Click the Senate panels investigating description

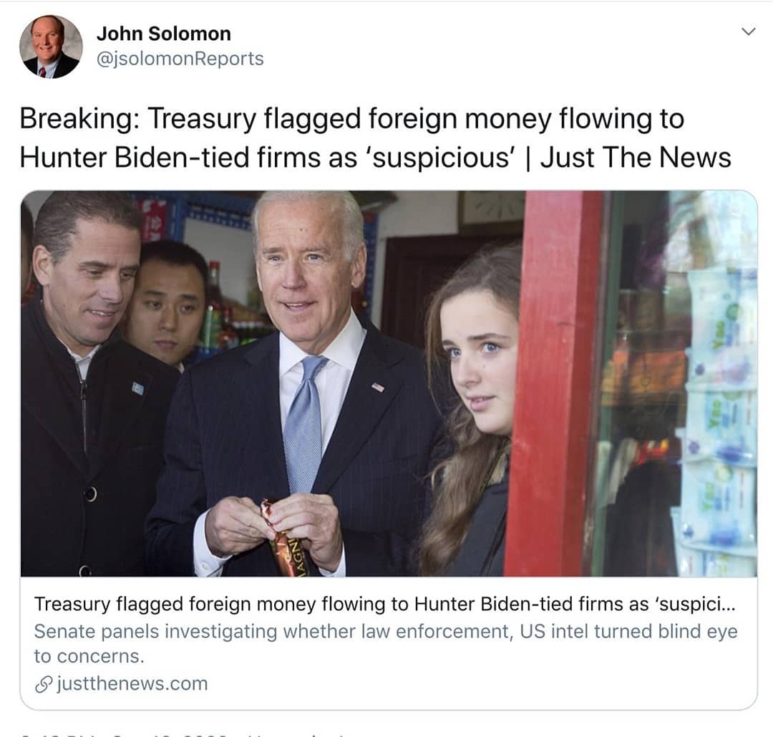[x=386, y=644]
